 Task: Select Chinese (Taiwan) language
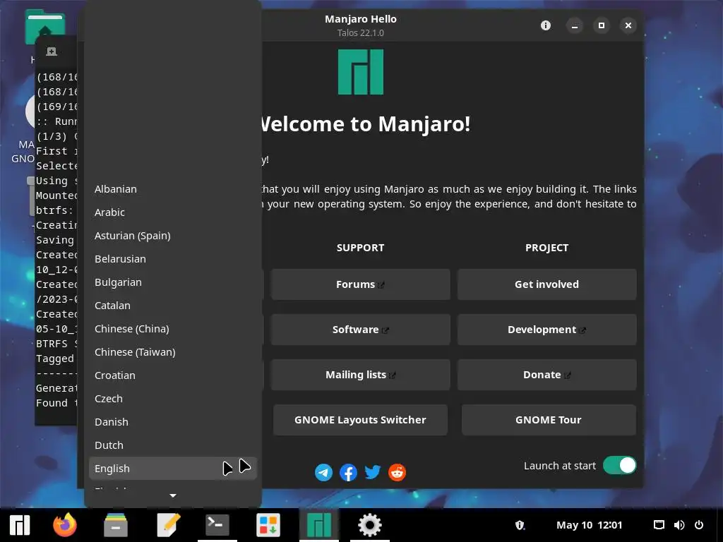click(x=172, y=352)
